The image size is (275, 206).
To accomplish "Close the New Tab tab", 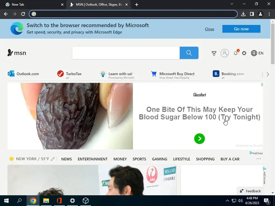I will pyautogui.click(x=62, y=5).
